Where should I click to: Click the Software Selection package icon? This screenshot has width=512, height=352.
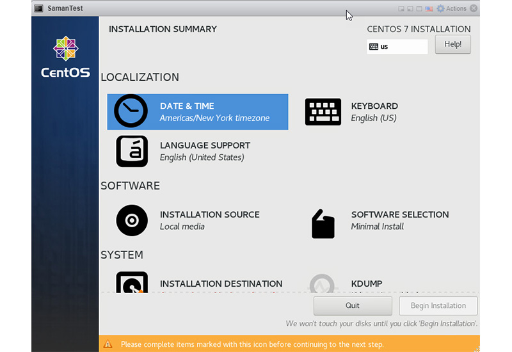pyautogui.click(x=323, y=224)
